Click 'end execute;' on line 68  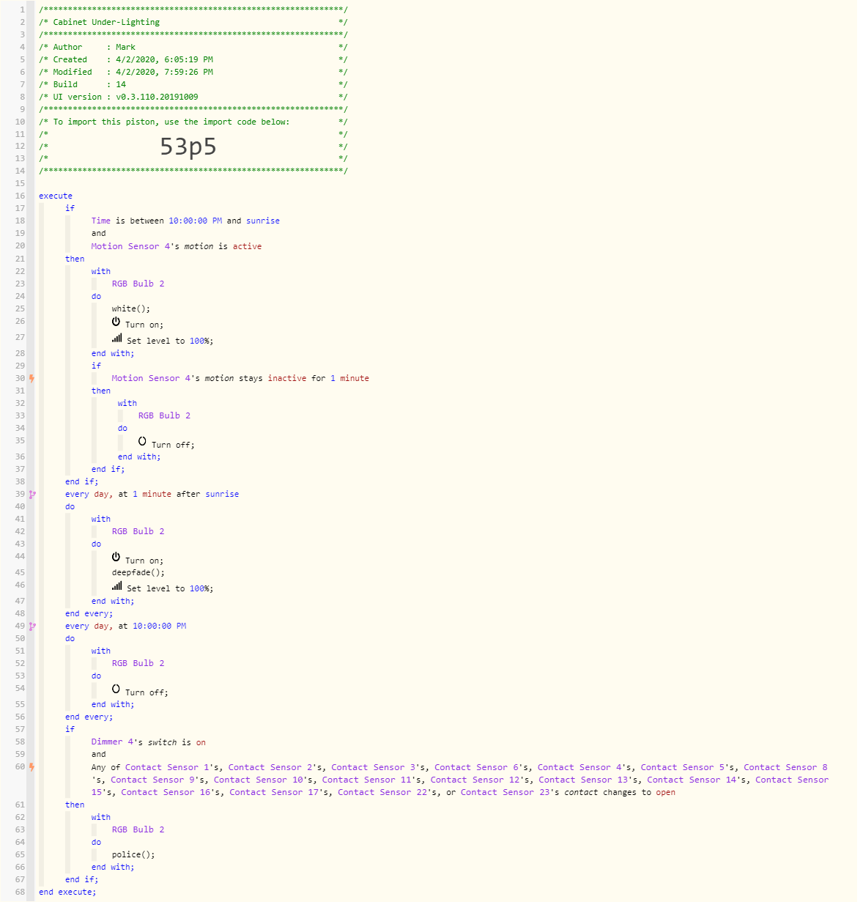point(67,892)
